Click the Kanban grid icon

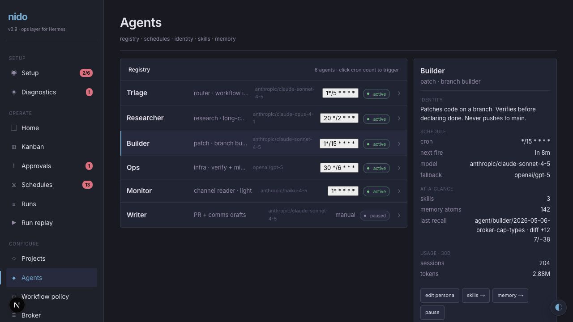(14, 147)
